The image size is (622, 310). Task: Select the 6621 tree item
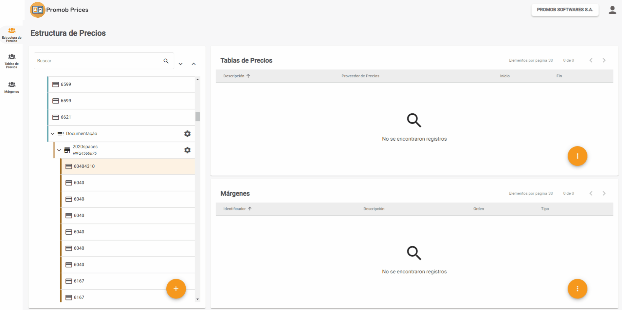(x=121, y=117)
